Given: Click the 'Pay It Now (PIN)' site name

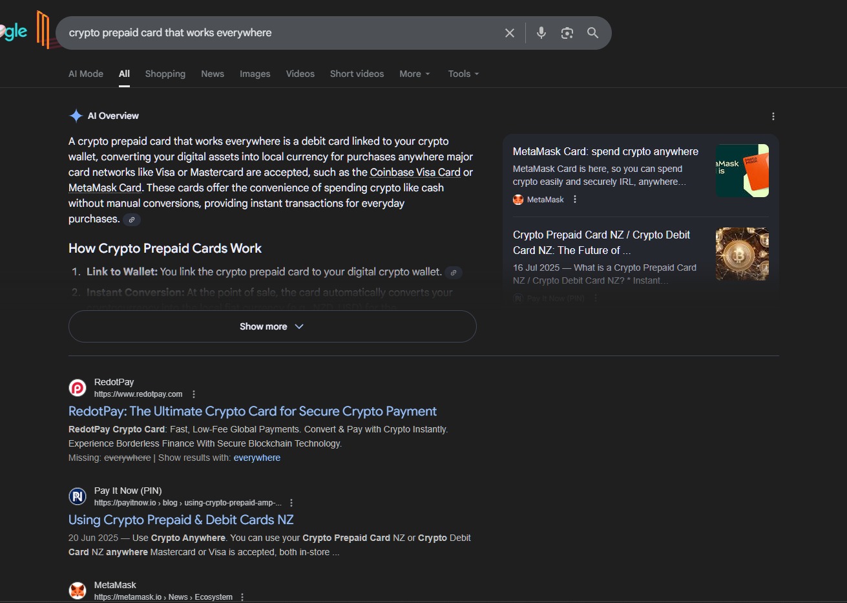Looking at the screenshot, I should [128, 491].
